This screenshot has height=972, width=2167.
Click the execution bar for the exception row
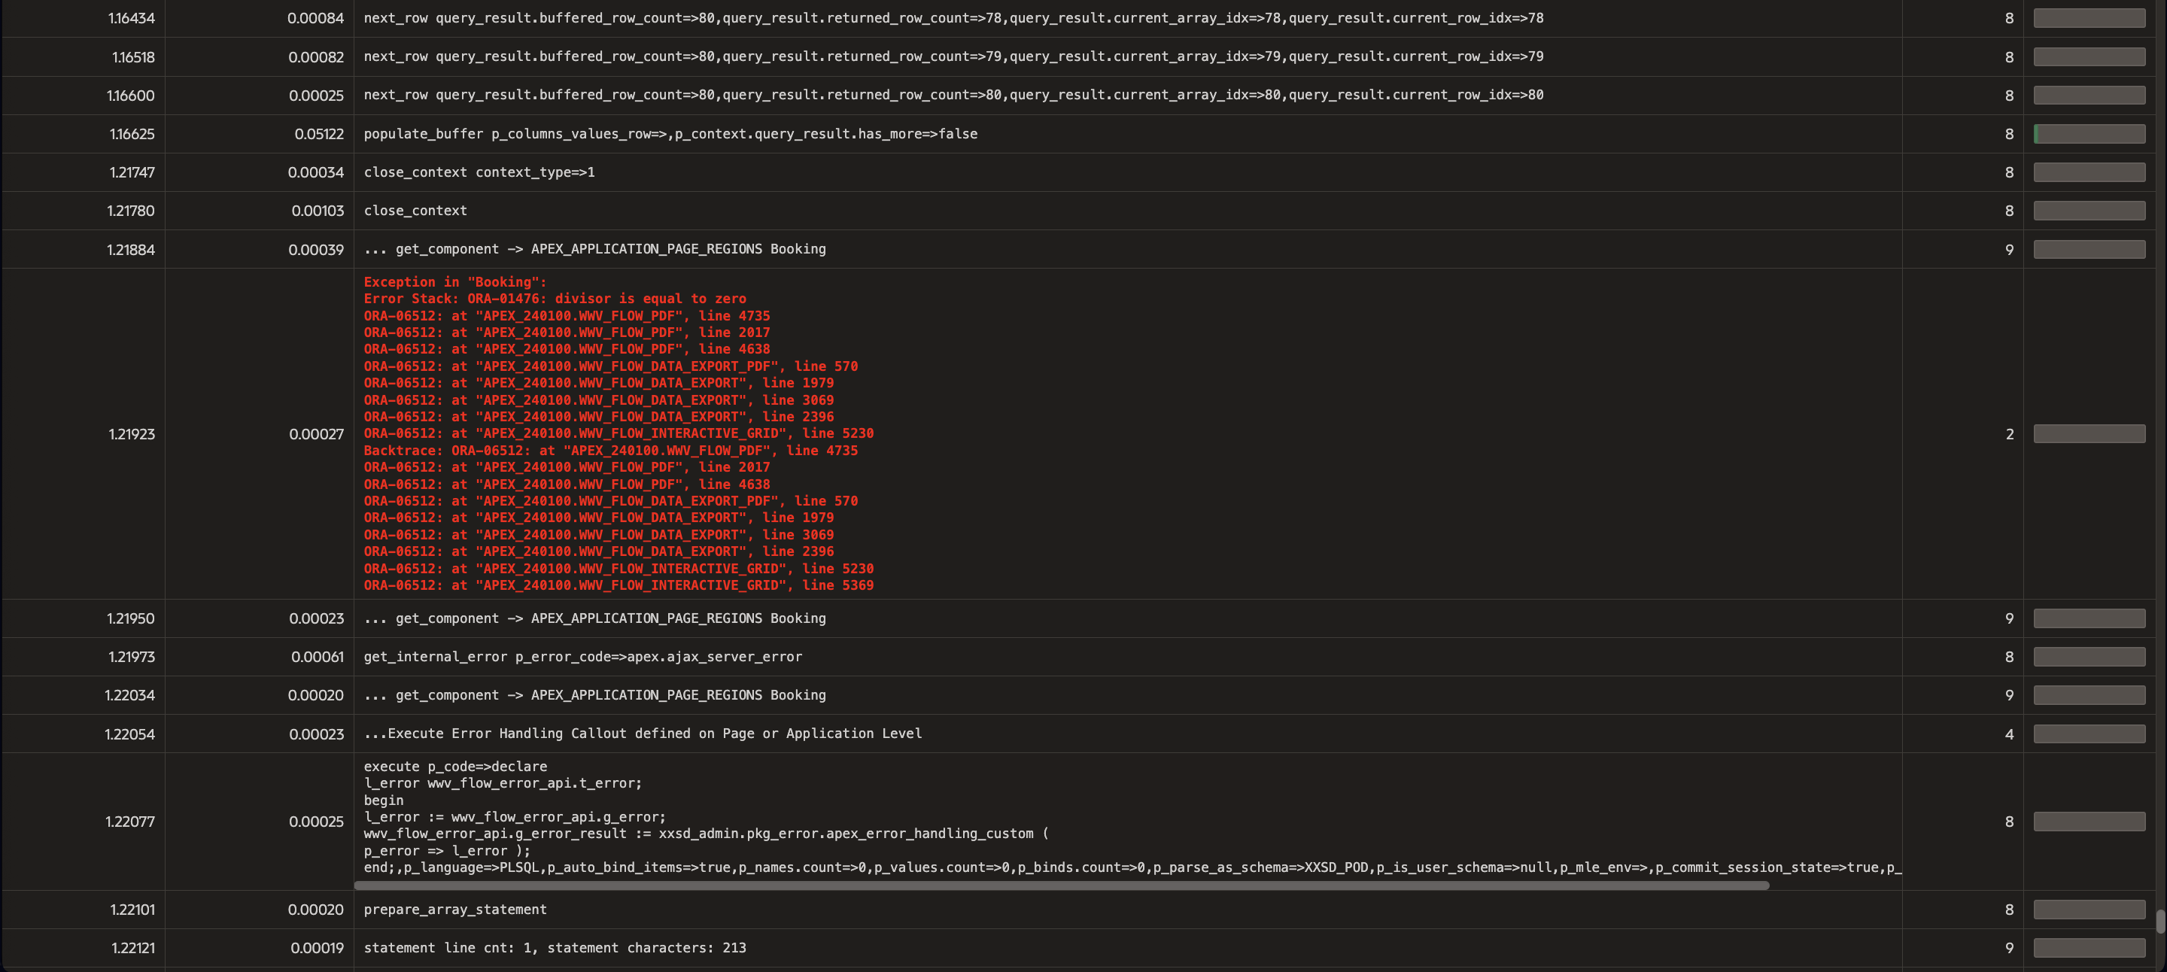coord(2089,434)
